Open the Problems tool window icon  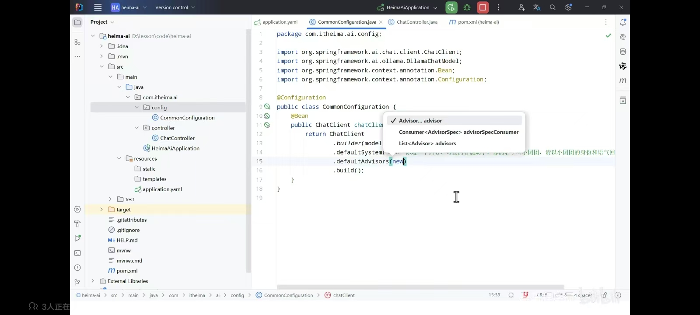click(x=77, y=267)
